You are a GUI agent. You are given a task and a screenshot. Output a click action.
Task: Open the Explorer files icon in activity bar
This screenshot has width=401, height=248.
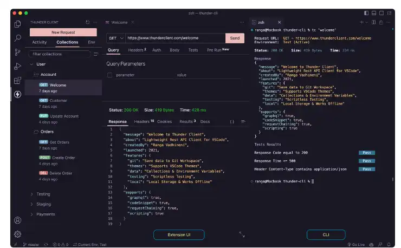pos(17,24)
